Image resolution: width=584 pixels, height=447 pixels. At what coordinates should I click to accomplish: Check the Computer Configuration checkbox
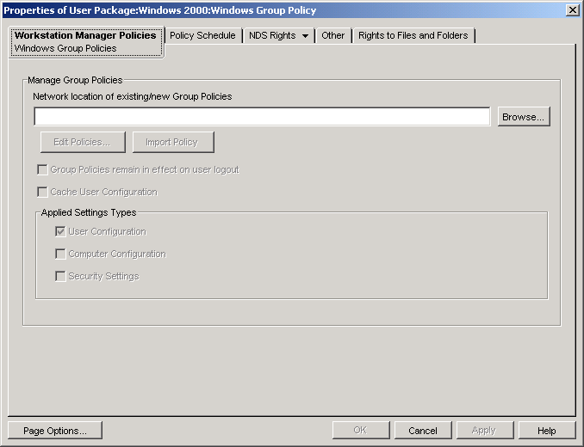click(x=60, y=254)
